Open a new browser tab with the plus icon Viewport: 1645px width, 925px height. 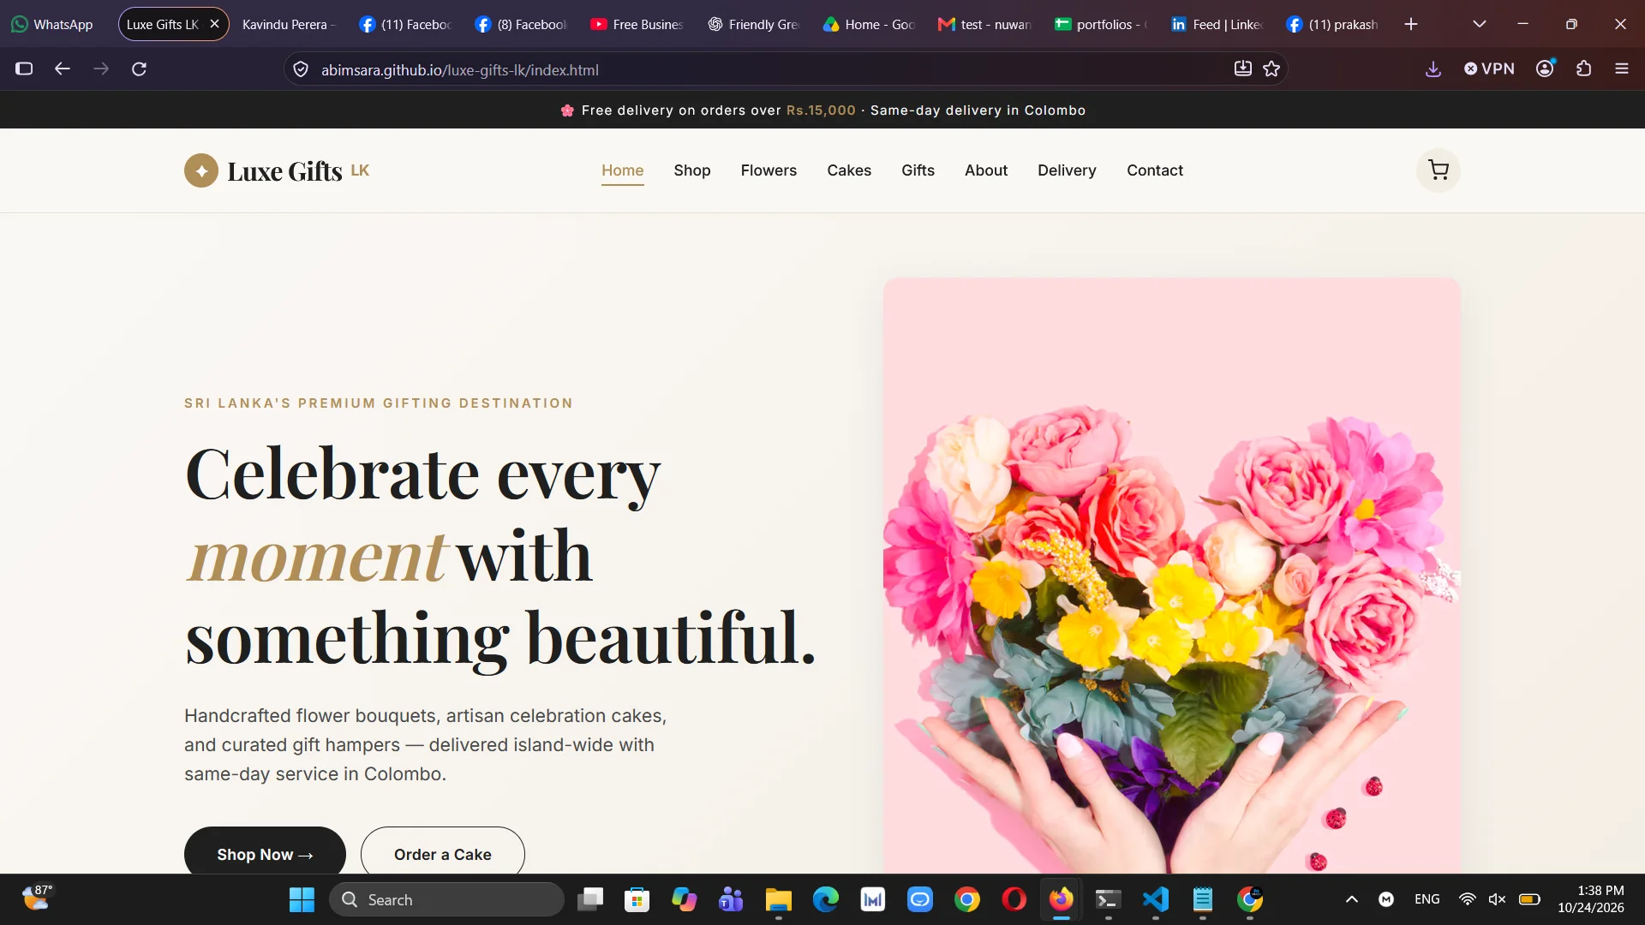[1411, 24]
